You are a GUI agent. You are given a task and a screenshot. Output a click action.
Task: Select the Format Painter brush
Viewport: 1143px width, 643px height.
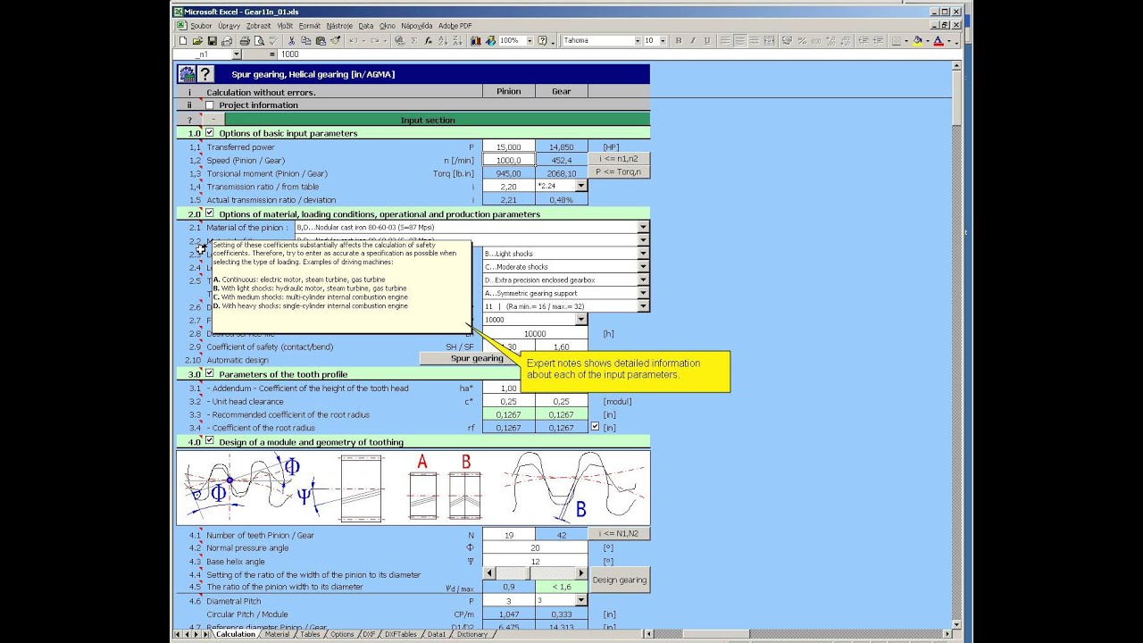tap(335, 40)
